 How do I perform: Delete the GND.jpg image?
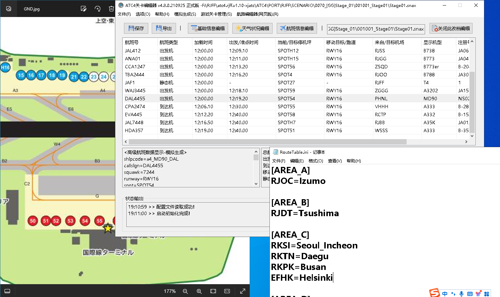pos(111,9)
